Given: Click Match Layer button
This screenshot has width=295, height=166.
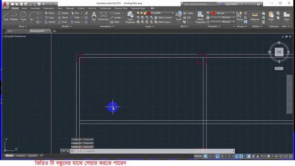Looking at the screenshot, I should tap(162, 22).
